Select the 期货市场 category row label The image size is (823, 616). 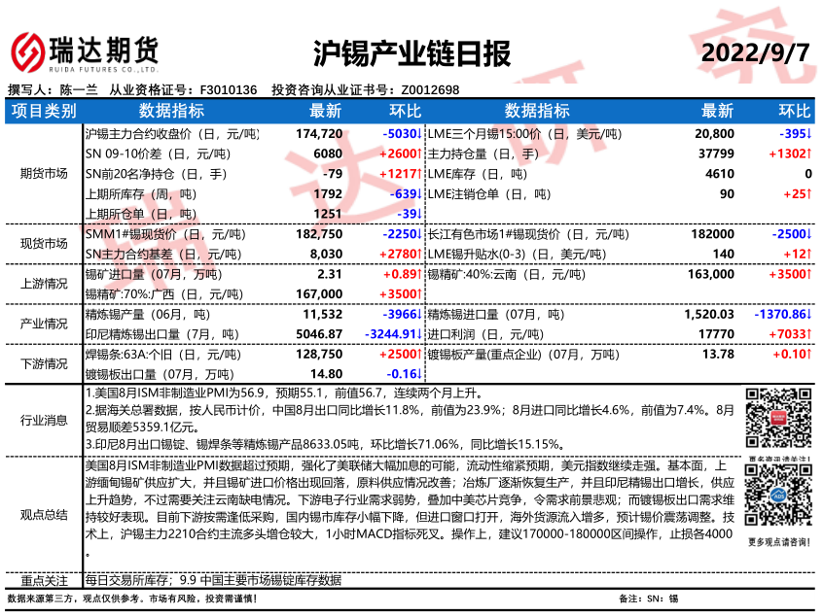point(44,174)
